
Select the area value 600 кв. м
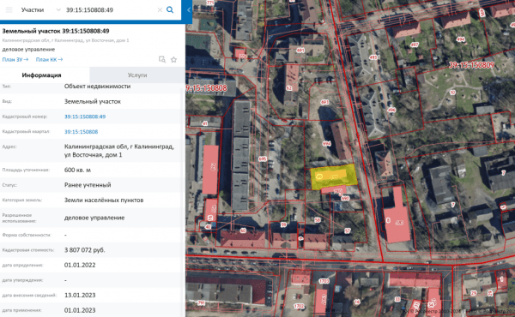(77, 170)
